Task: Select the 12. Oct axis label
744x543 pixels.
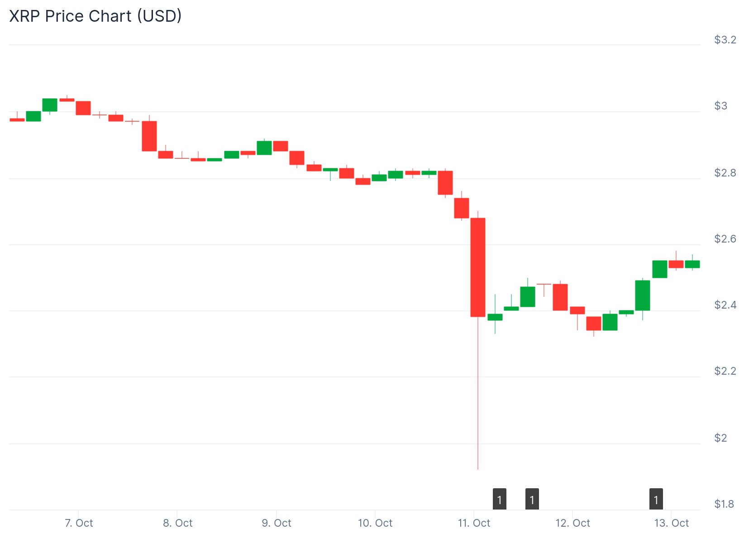Action: coord(572,523)
